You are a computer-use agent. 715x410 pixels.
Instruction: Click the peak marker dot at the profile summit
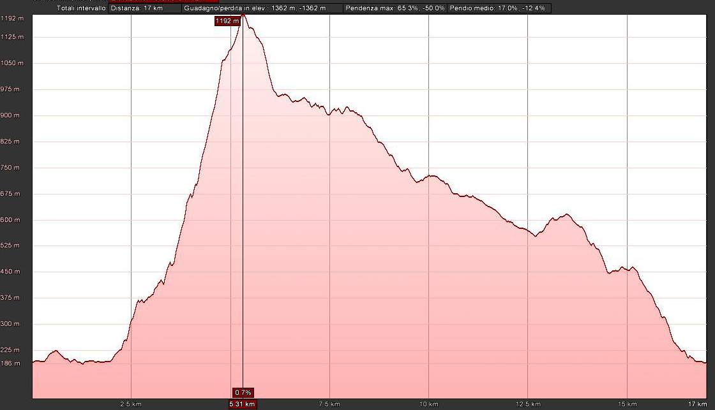(x=243, y=15)
